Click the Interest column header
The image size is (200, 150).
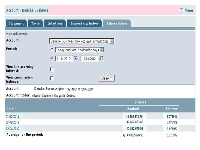coord(172,109)
